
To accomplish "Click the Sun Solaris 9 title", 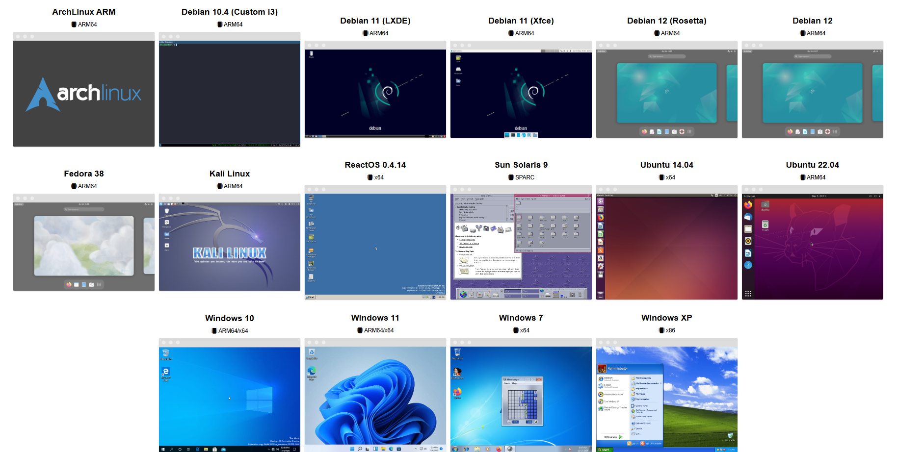I will [x=521, y=165].
